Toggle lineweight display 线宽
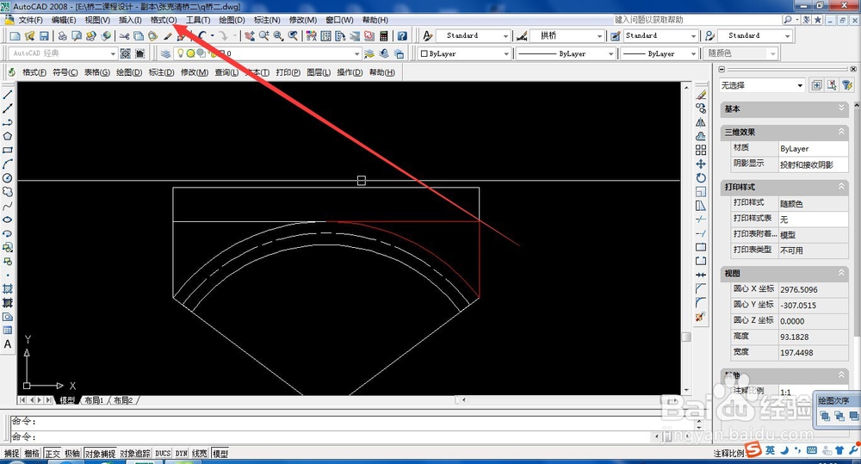The image size is (861, 464). (x=200, y=454)
